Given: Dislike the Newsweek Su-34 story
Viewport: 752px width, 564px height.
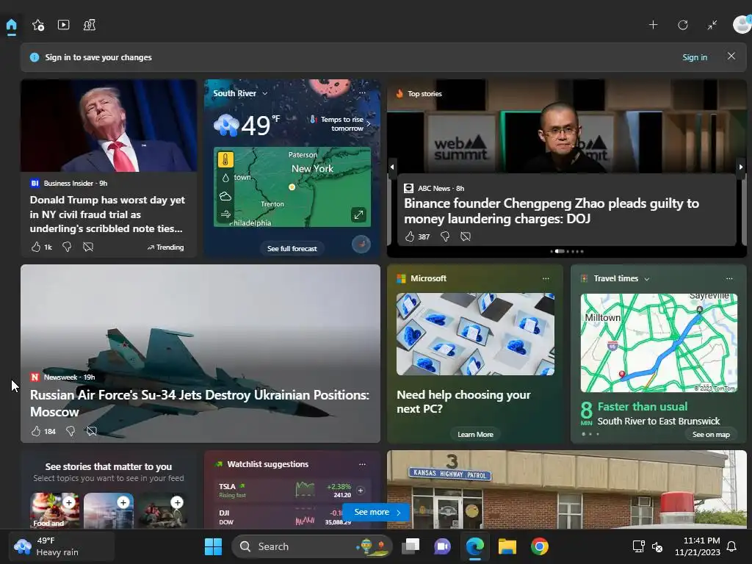Looking at the screenshot, I should [70, 431].
